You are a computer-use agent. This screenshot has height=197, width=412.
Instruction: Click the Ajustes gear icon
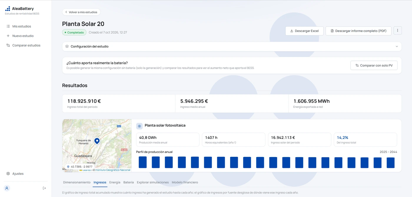(8, 174)
